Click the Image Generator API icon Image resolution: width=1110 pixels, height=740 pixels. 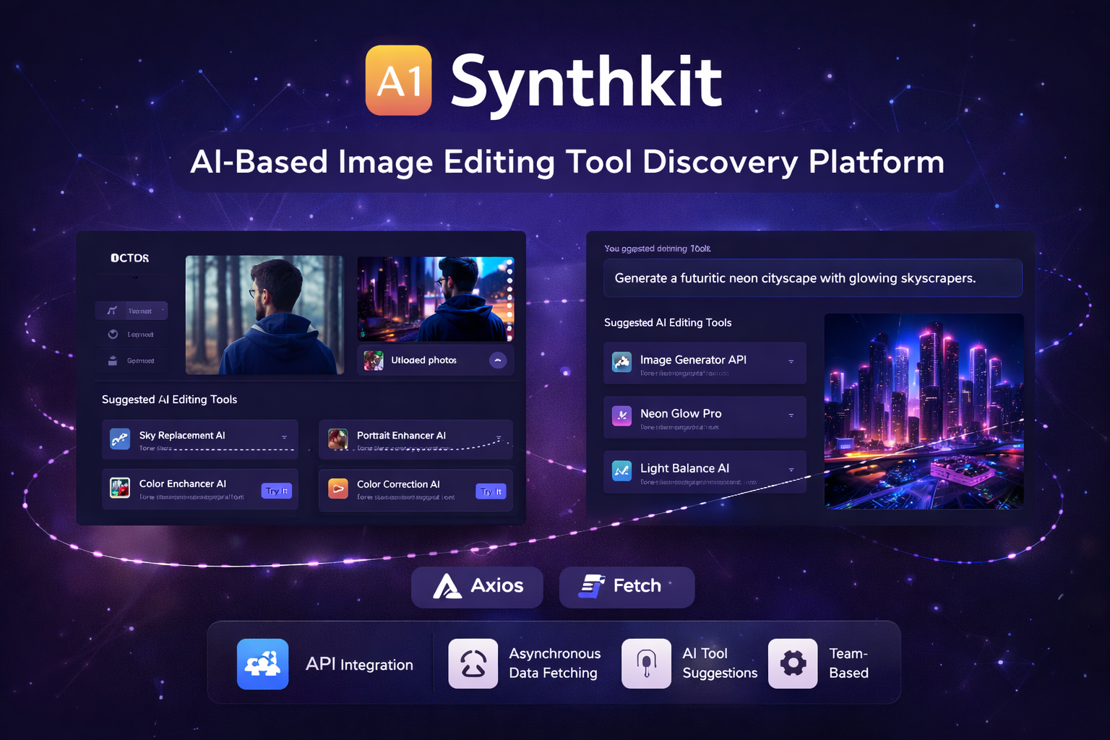click(x=621, y=362)
